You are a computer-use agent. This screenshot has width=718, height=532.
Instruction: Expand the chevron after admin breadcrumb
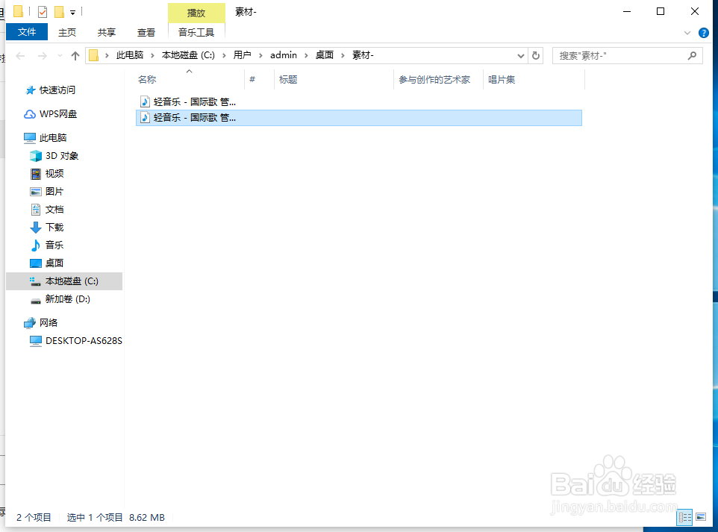pyautogui.click(x=306, y=55)
